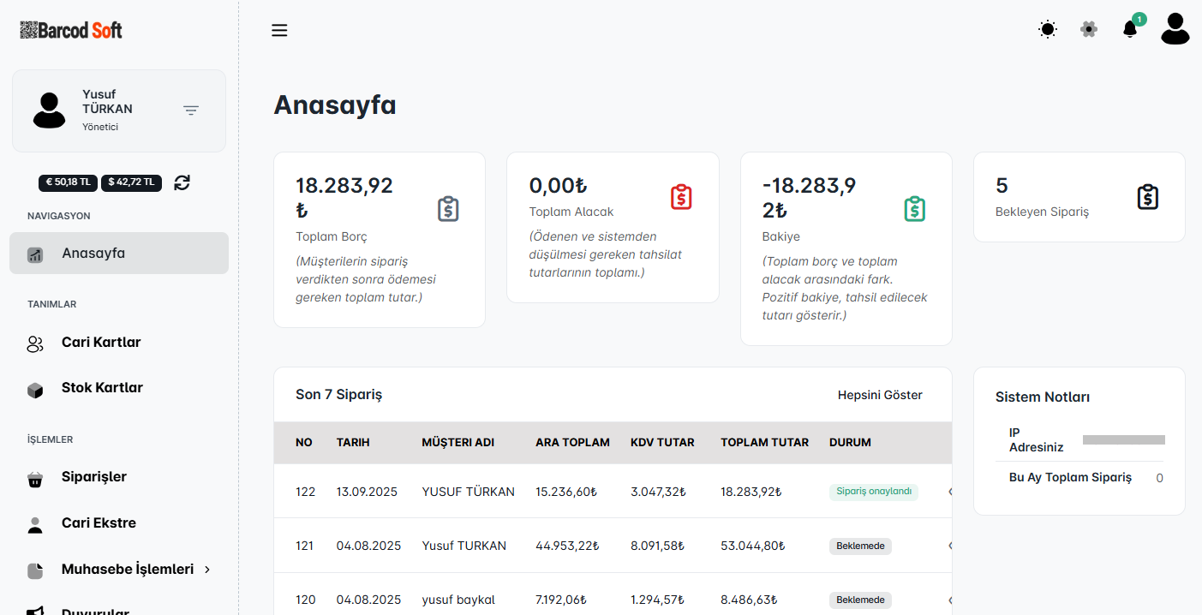Navigate to Siparişler
This screenshot has height=615, width=1202.
(x=93, y=477)
